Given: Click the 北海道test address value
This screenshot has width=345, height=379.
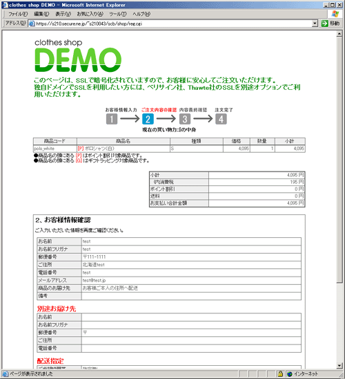Looking at the screenshot, I should tap(94, 265).
